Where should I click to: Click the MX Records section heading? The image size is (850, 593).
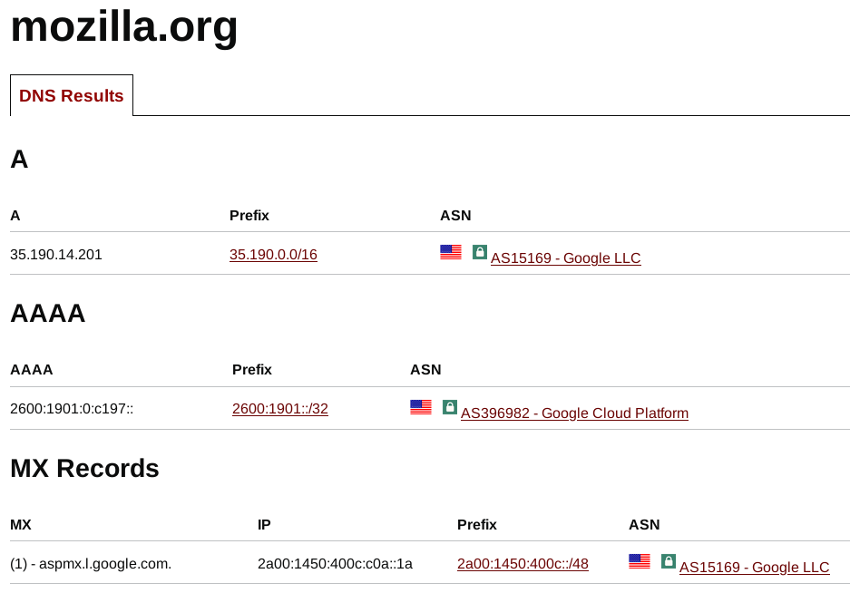click(x=84, y=469)
